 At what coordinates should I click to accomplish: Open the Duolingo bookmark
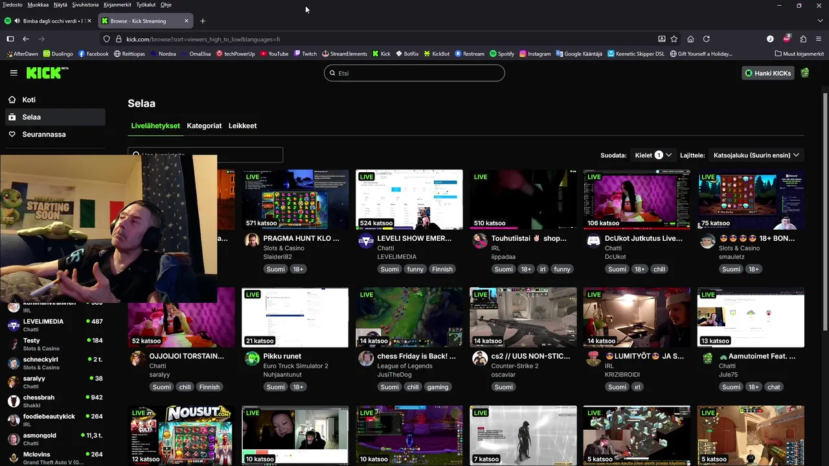[x=58, y=54]
